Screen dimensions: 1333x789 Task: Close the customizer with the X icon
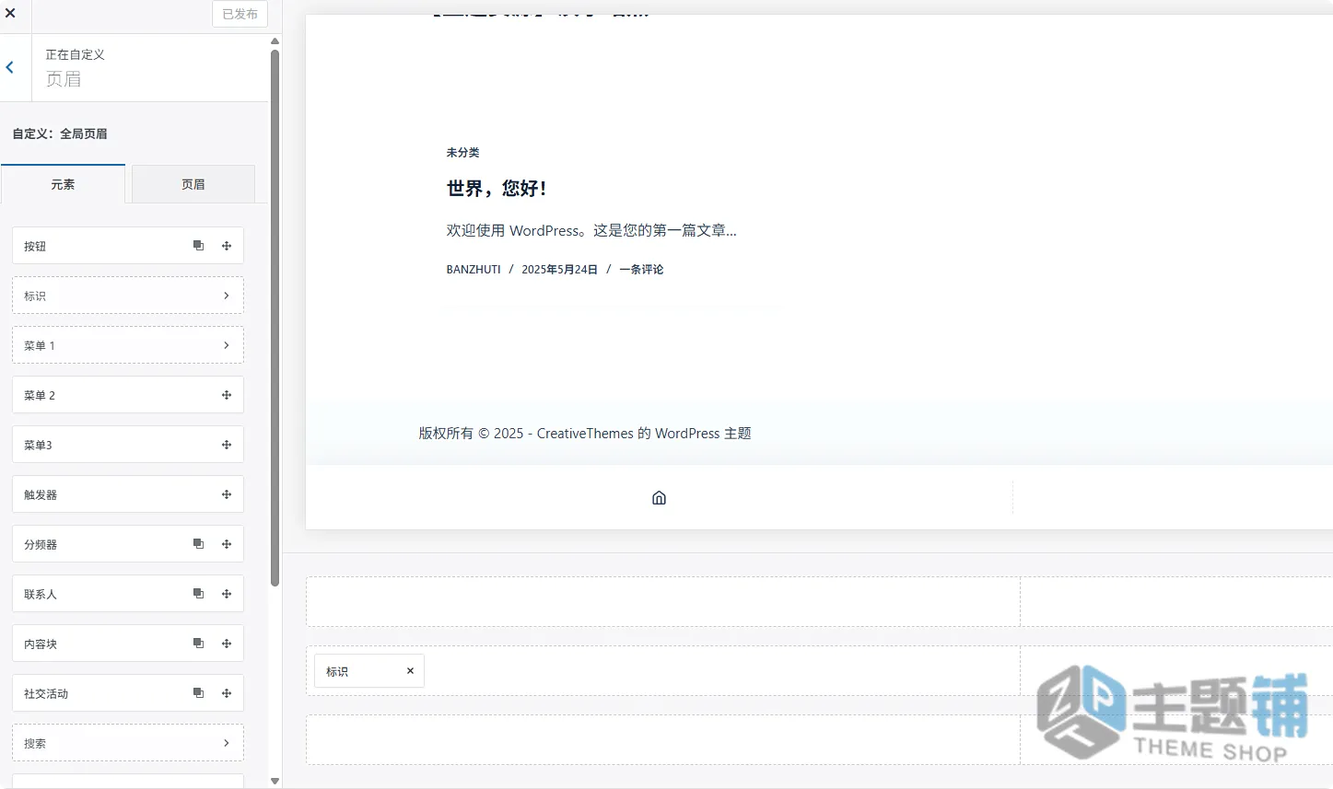point(10,13)
